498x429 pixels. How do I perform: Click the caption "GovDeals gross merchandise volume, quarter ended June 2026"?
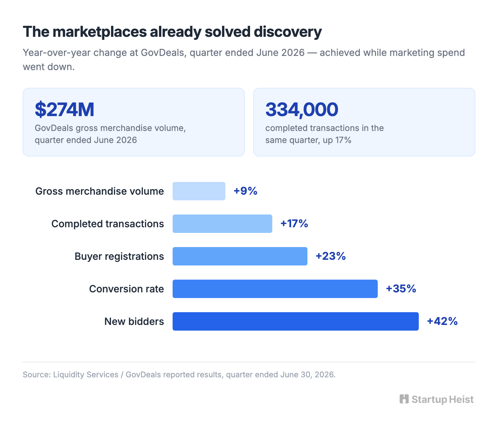110,134
